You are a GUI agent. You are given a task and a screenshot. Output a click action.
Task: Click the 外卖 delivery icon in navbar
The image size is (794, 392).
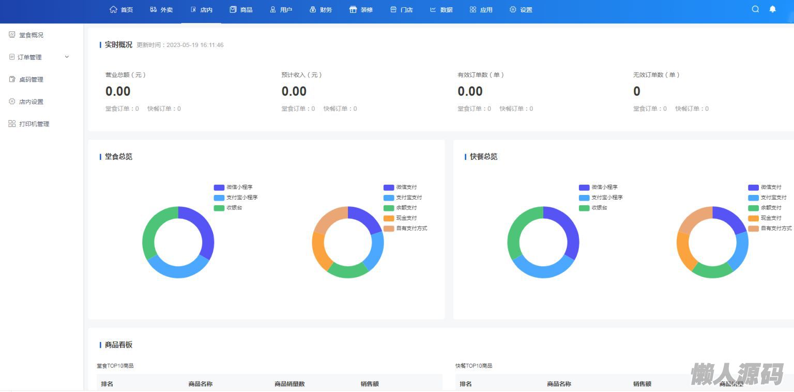(x=154, y=10)
